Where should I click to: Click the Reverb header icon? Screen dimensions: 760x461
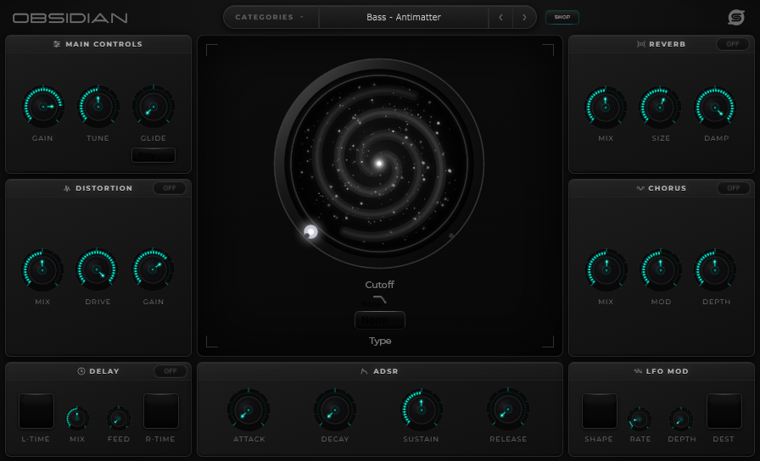tap(640, 44)
